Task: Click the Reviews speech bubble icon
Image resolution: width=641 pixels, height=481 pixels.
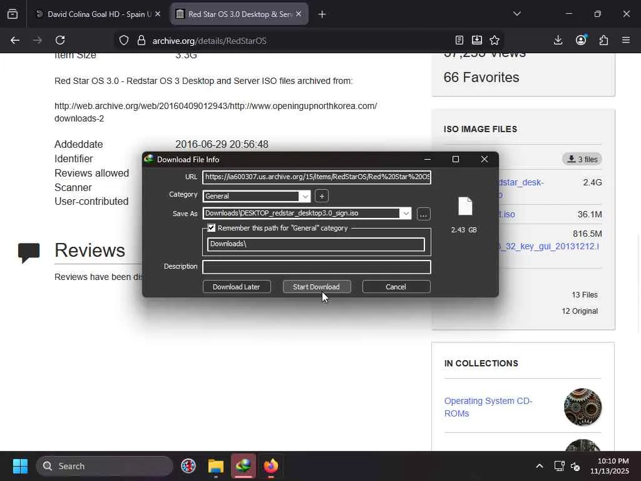Action: point(29,252)
